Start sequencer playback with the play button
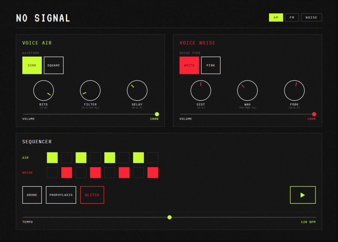338x242 pixels. 303,195
